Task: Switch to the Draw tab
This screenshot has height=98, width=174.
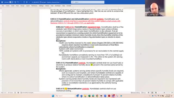Action: pyautogui.click(x=17, y=6)
